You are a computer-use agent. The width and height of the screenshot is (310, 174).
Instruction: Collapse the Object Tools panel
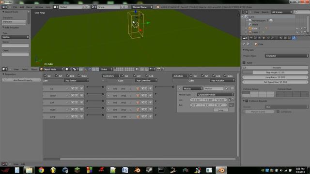pyautogui.click(x=3, y=12)
